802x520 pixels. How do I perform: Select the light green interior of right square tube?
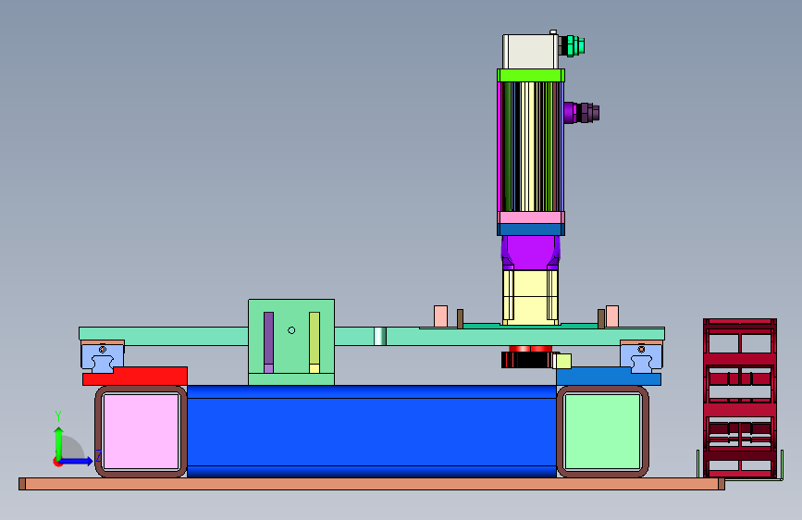click(602, 431)
